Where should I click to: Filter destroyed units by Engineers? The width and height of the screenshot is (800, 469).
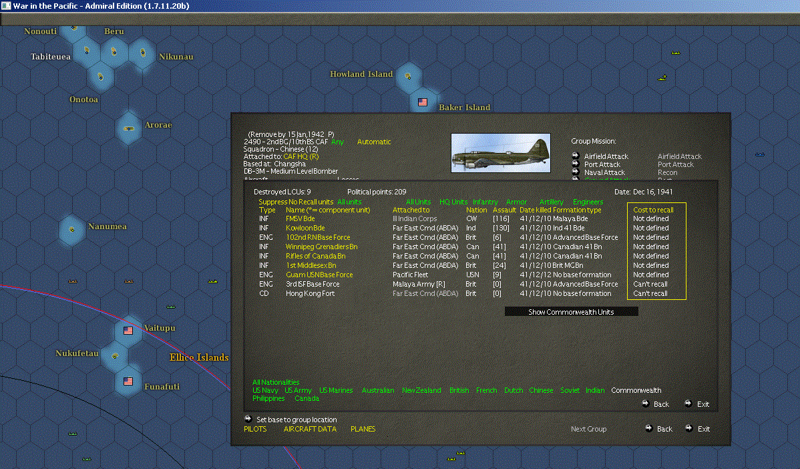[588, 202]
